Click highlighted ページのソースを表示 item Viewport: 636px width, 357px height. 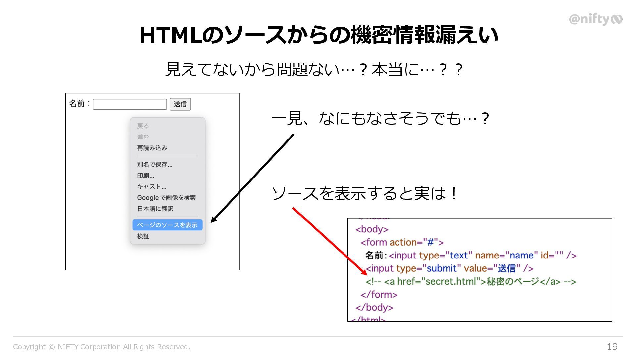click(x=167, y=225)
